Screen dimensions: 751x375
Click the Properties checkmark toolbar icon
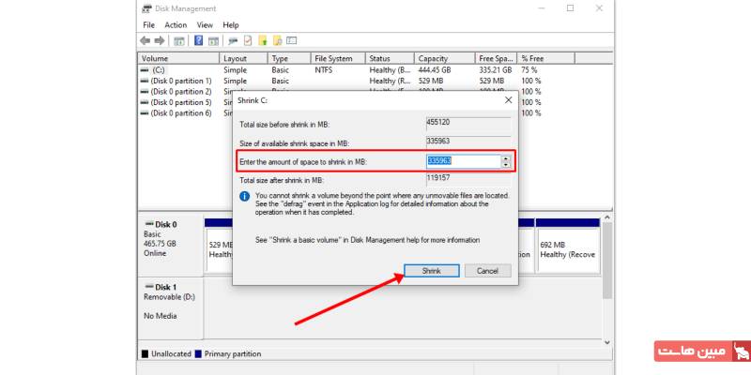tap(248, 40)
